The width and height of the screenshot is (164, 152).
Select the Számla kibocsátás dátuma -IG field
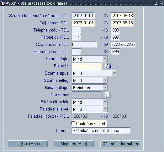pos(122,16)
